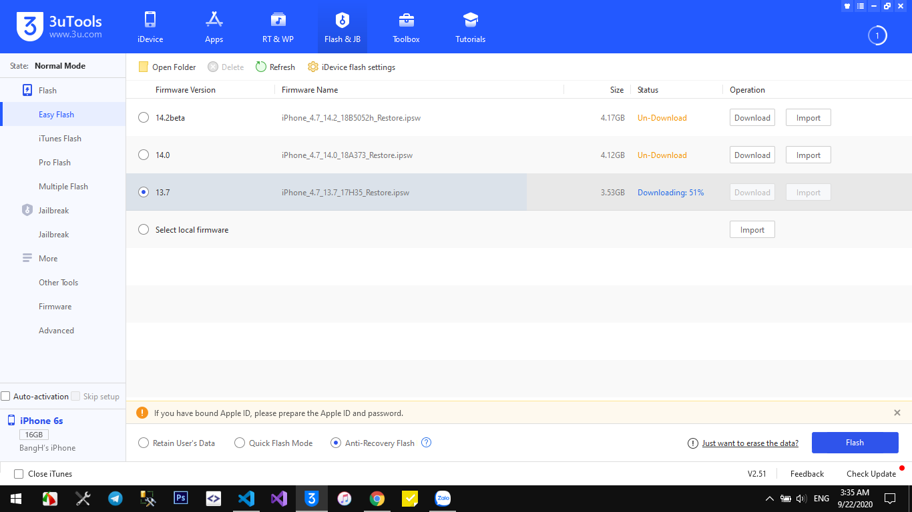Click the ENG language indicator
This screenshot has height=512, width=912.
tap(821, 498)
